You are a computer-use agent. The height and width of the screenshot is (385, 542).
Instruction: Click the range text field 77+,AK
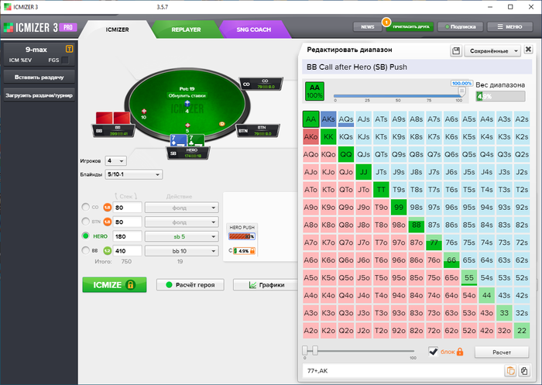403,371
